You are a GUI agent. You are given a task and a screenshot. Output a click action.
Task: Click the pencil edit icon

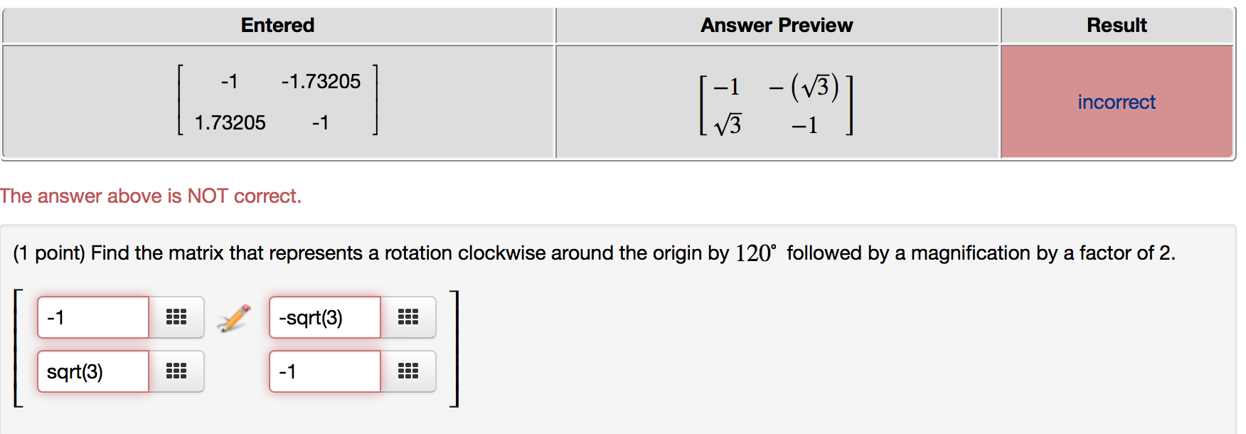click(234, 318)
